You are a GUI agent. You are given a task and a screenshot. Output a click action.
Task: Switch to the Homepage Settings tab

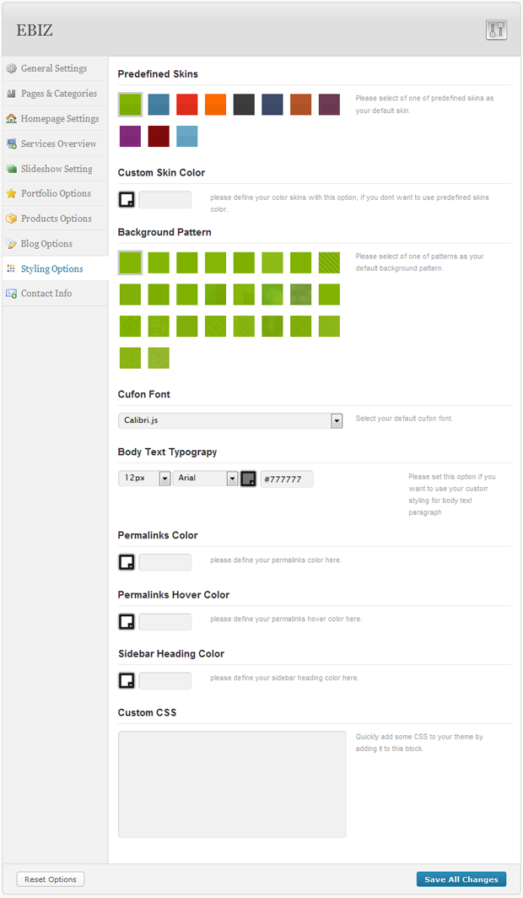tap(59, 119)
